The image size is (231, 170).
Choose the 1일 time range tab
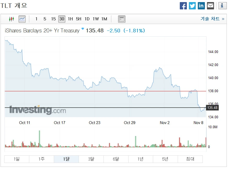click(17, 159)
